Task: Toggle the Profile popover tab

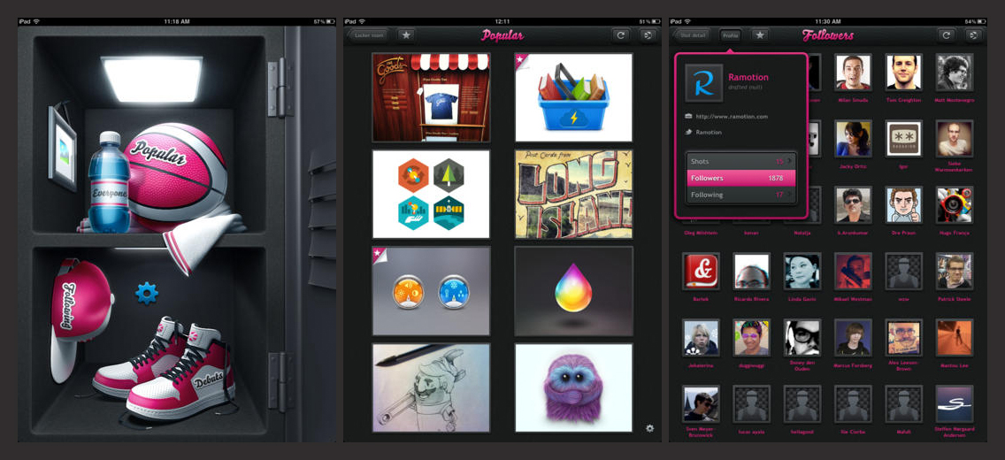Action: coord(730,35)
